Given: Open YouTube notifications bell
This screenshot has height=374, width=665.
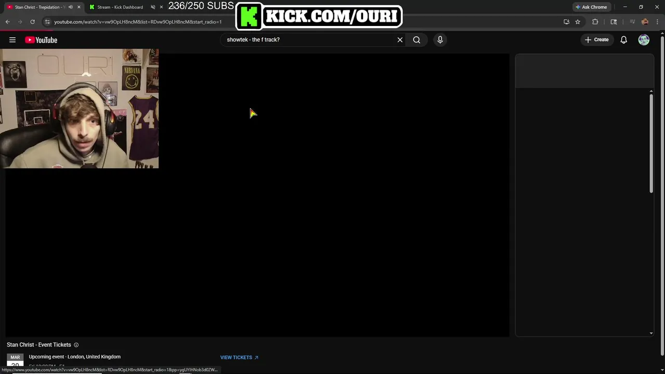Looking at the screenshot, I should point(624,40).
